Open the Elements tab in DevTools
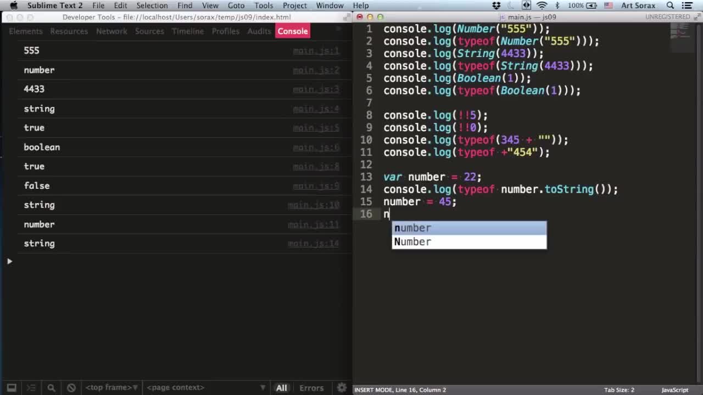 click(x=25, y=31)
